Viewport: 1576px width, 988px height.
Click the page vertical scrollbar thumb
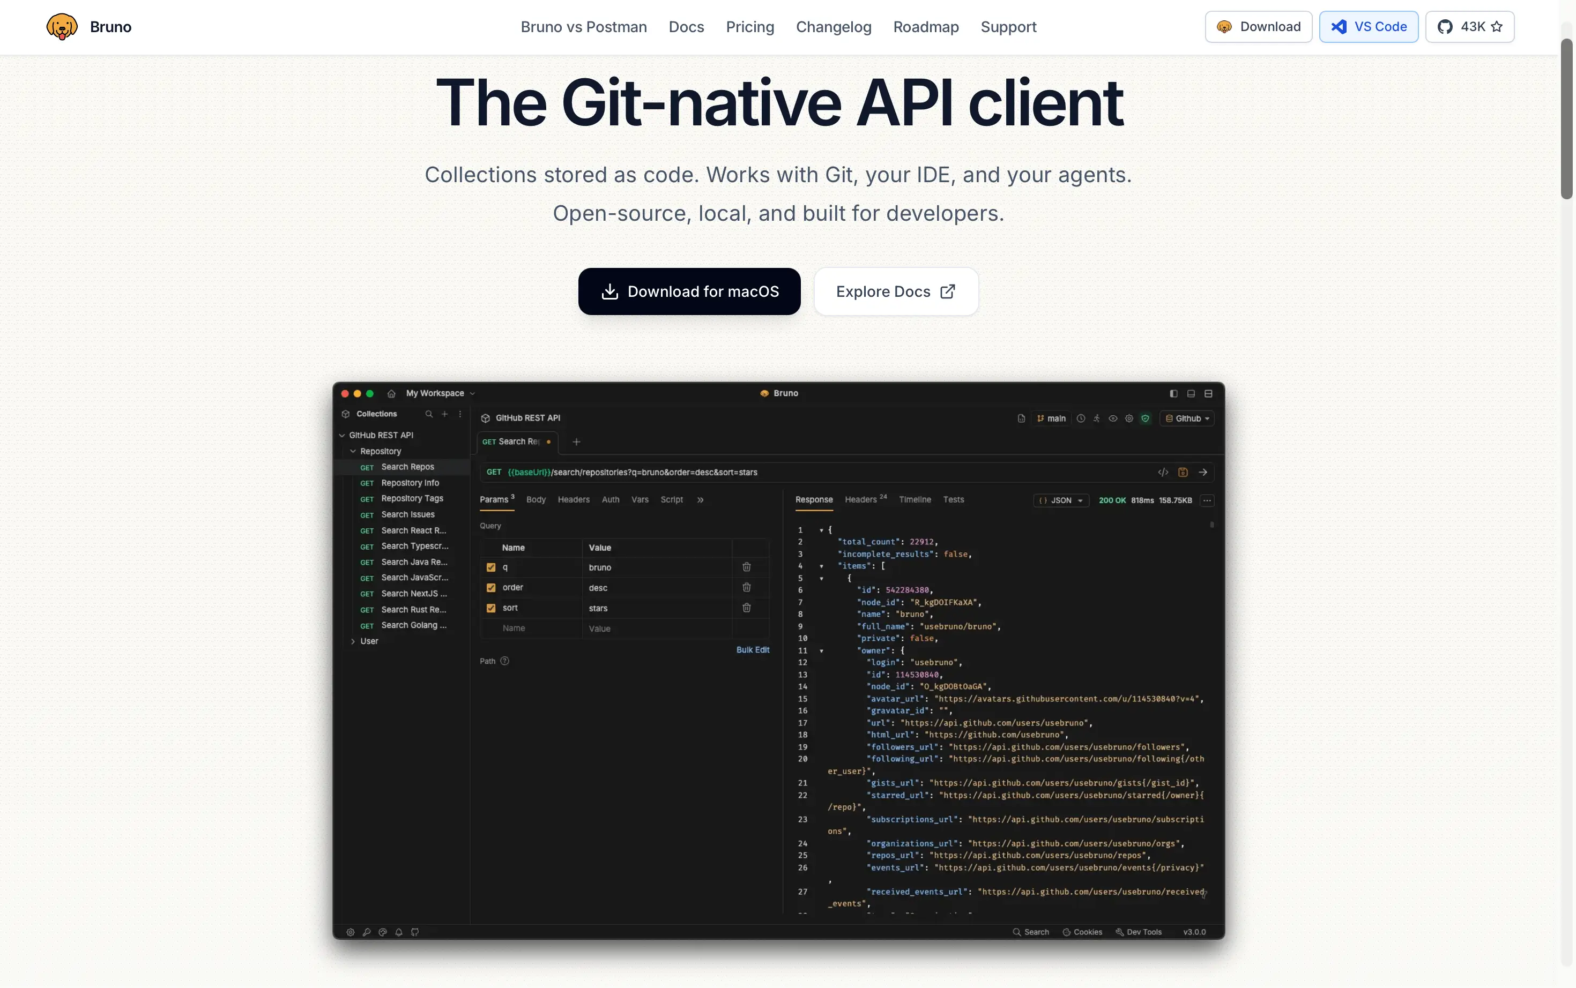coord(1567,118)
